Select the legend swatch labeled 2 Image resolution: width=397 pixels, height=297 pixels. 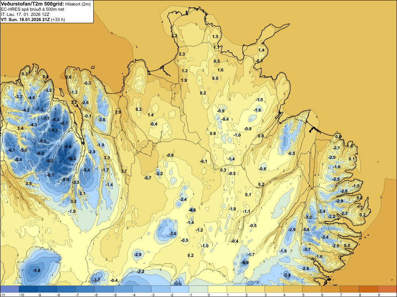pyautogui.click(x=255, y=289)
